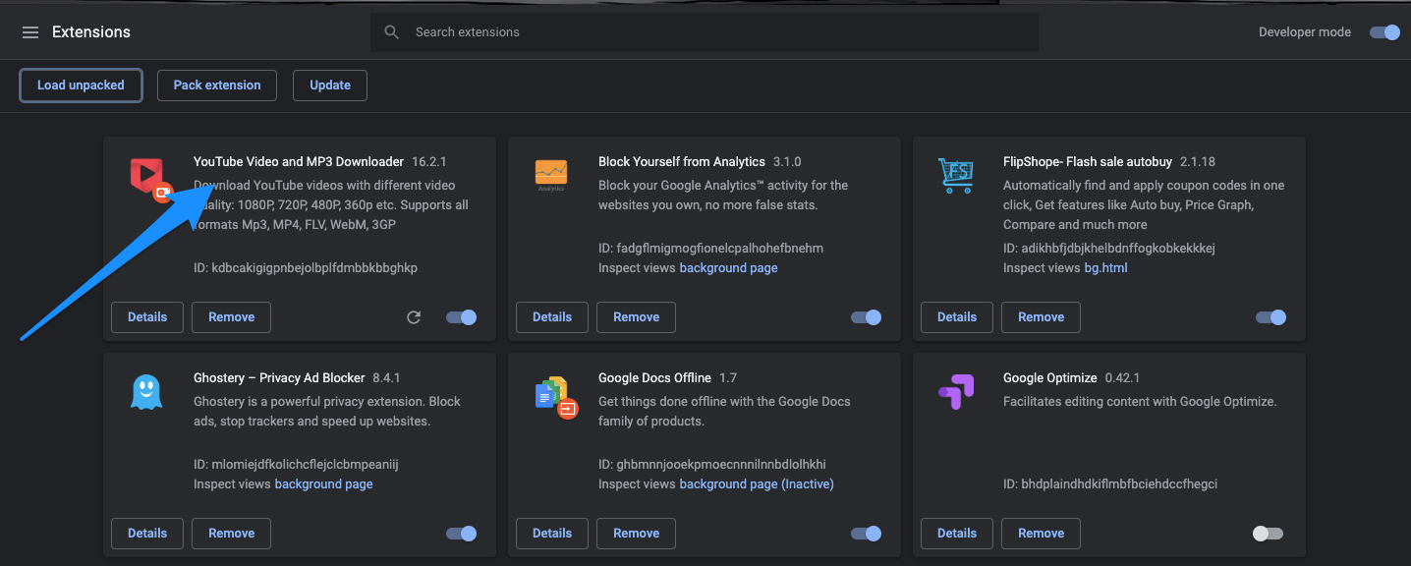Click the ID adikhbfjdbjkhelbdnffogkobkekkkej text
Viewport: 1411px width, 566px height.
click(x=1109, y=249)
